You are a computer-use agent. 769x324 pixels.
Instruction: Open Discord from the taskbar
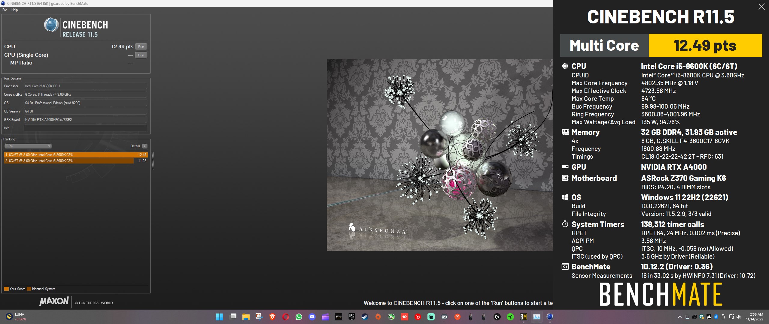312,317
